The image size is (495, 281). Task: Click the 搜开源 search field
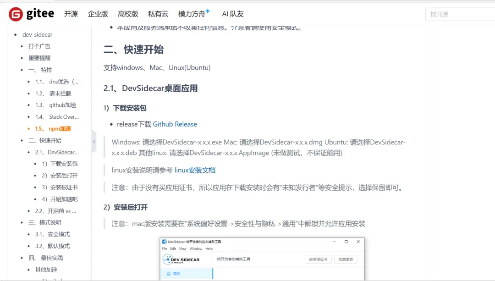(x=460, y=14)
